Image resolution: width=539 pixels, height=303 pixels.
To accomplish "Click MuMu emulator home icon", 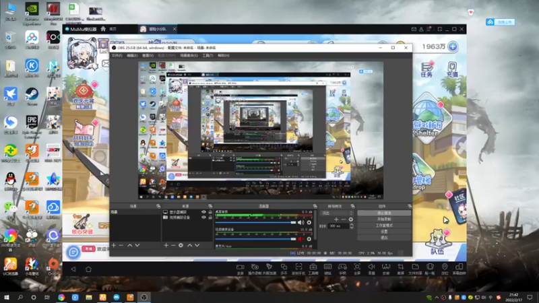I will pos(103,29).
